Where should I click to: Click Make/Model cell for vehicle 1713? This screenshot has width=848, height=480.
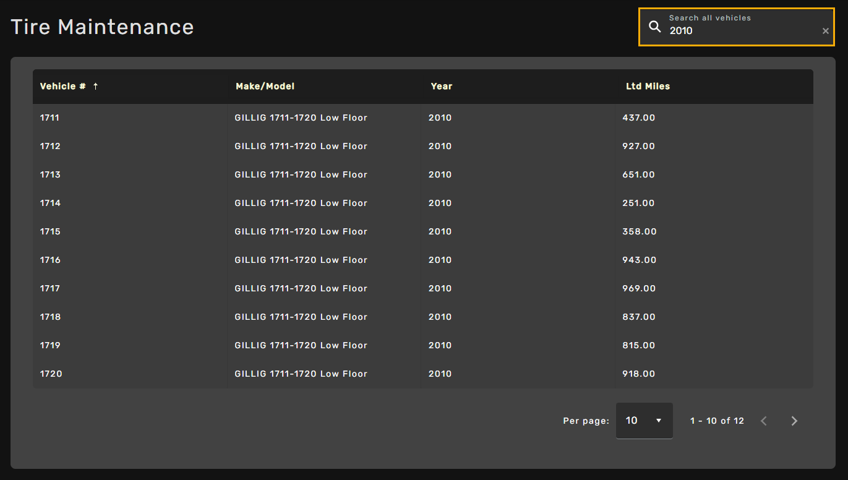(x=301, y=174)
